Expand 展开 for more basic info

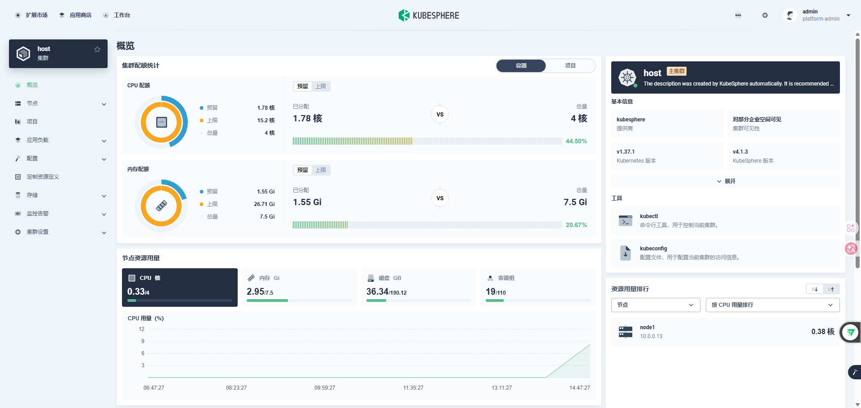(726, 181)
